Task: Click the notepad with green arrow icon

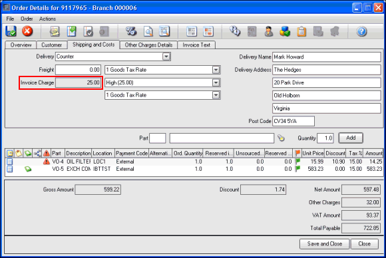Action: click(x=71, y=31)
